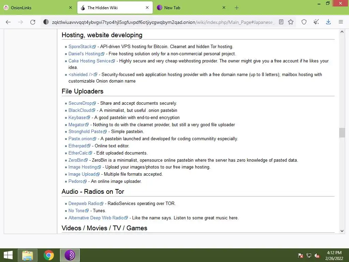Open the Megator file uploader link
The width and height of the screenshot is (349, 262).
coord(78,125)
